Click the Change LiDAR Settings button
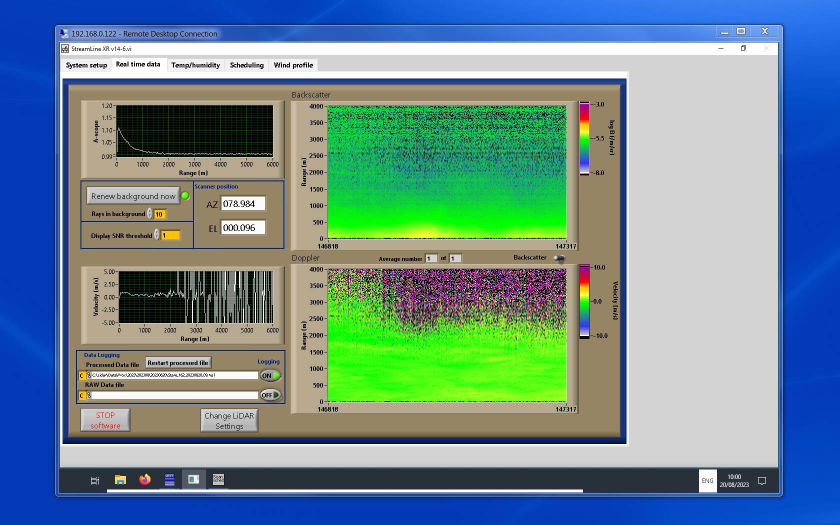This screenshot has height=525, width=840. [229, 420]
